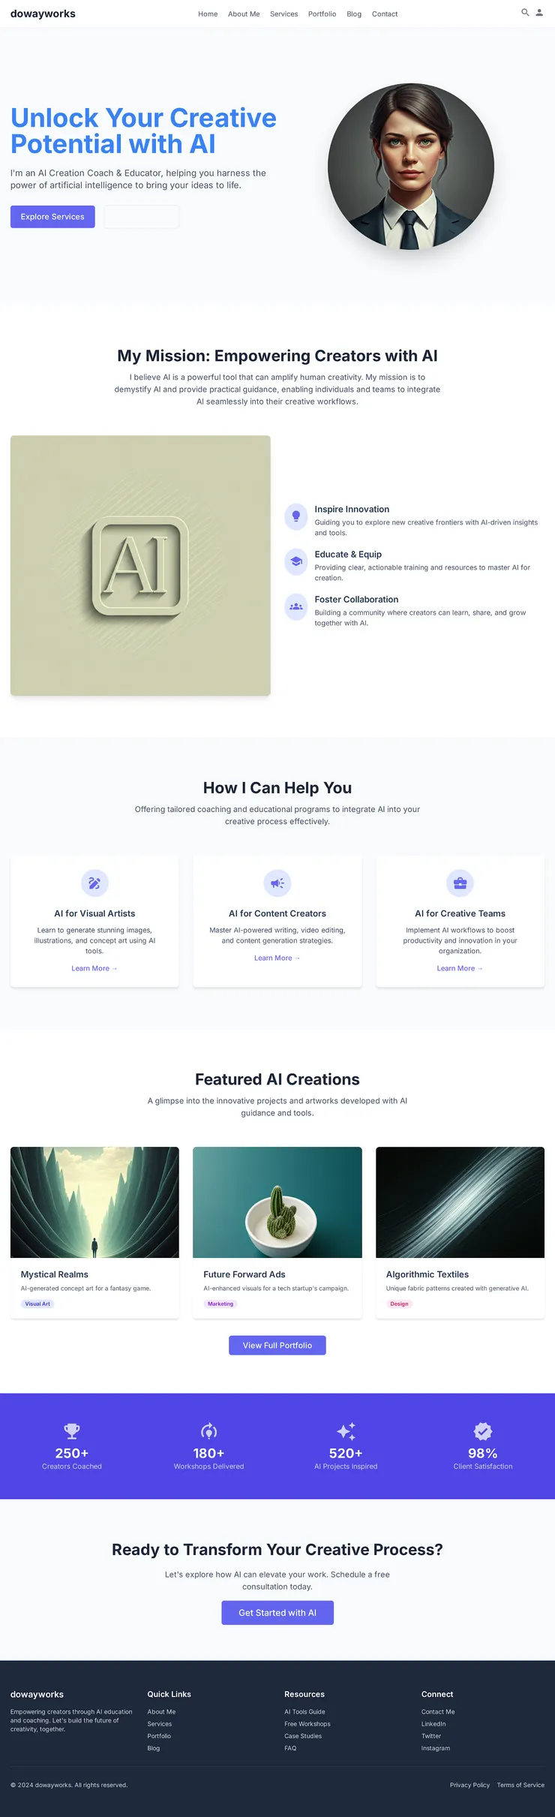The width and height of the screenshot is (555, 1817).
Task: Click the AI for Visual Artists icon
Action: (x=94, y=883)
